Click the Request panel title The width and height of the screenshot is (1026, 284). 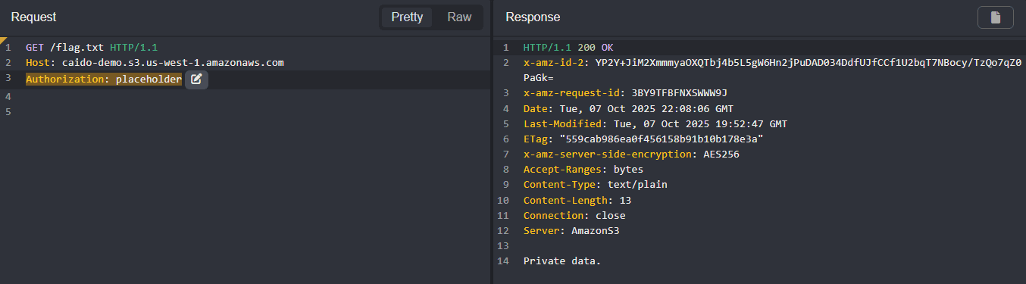[33, 17]
